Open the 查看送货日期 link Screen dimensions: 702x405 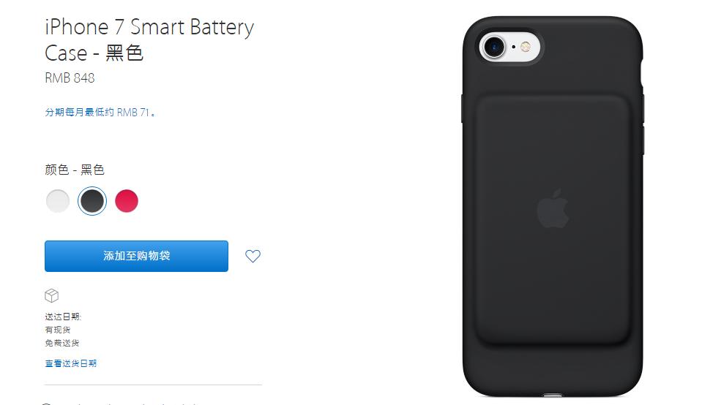point(71,363)
